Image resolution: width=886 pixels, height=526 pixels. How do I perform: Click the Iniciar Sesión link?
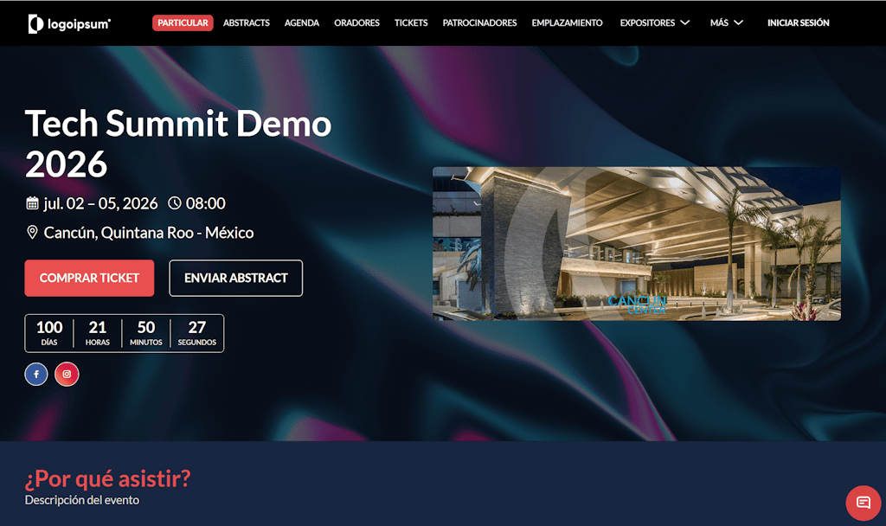pyautogui.click(x=798, y=23)
